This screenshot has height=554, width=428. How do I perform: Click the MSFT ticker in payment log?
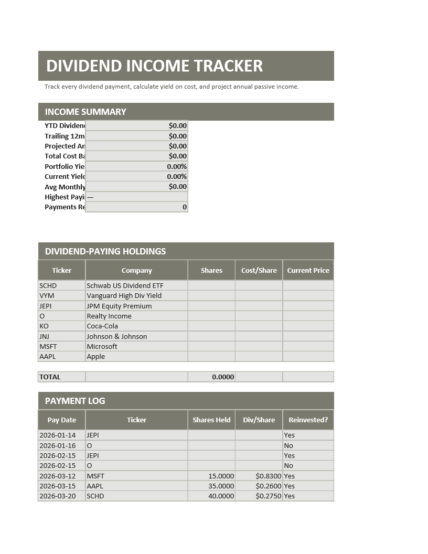[137, 476]
